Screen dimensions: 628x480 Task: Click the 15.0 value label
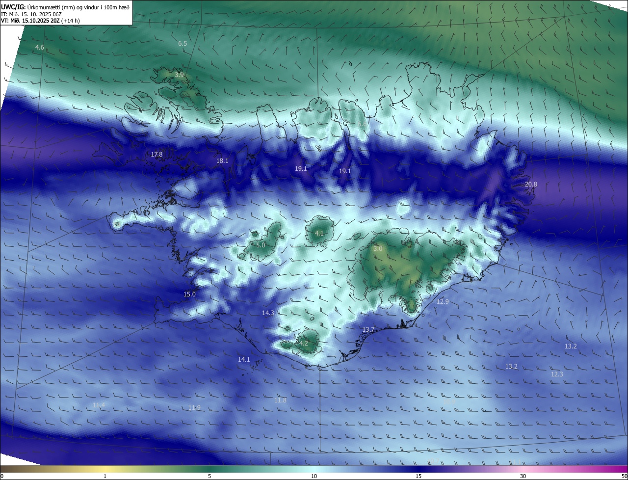tap(189, 294)
